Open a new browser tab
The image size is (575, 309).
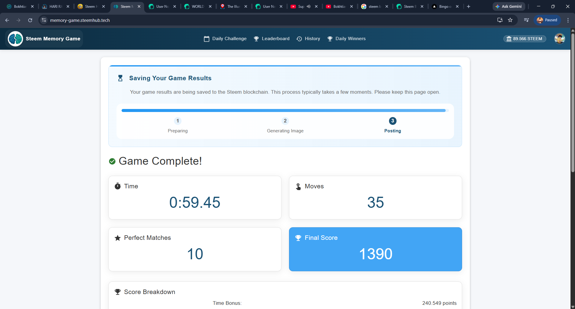pyautogui.click(x=469, y=6)
